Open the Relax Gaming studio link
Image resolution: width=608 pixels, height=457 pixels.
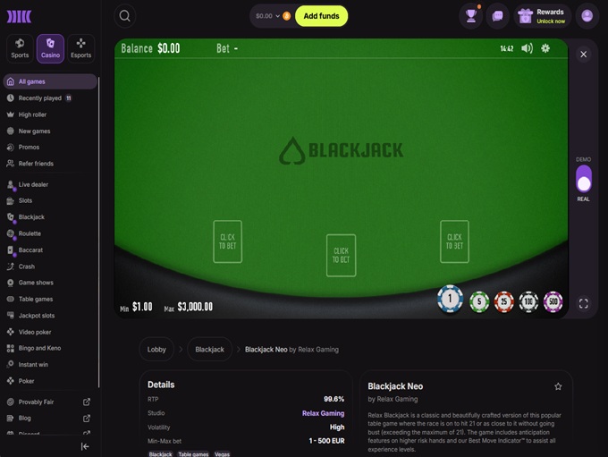[323, 413]
